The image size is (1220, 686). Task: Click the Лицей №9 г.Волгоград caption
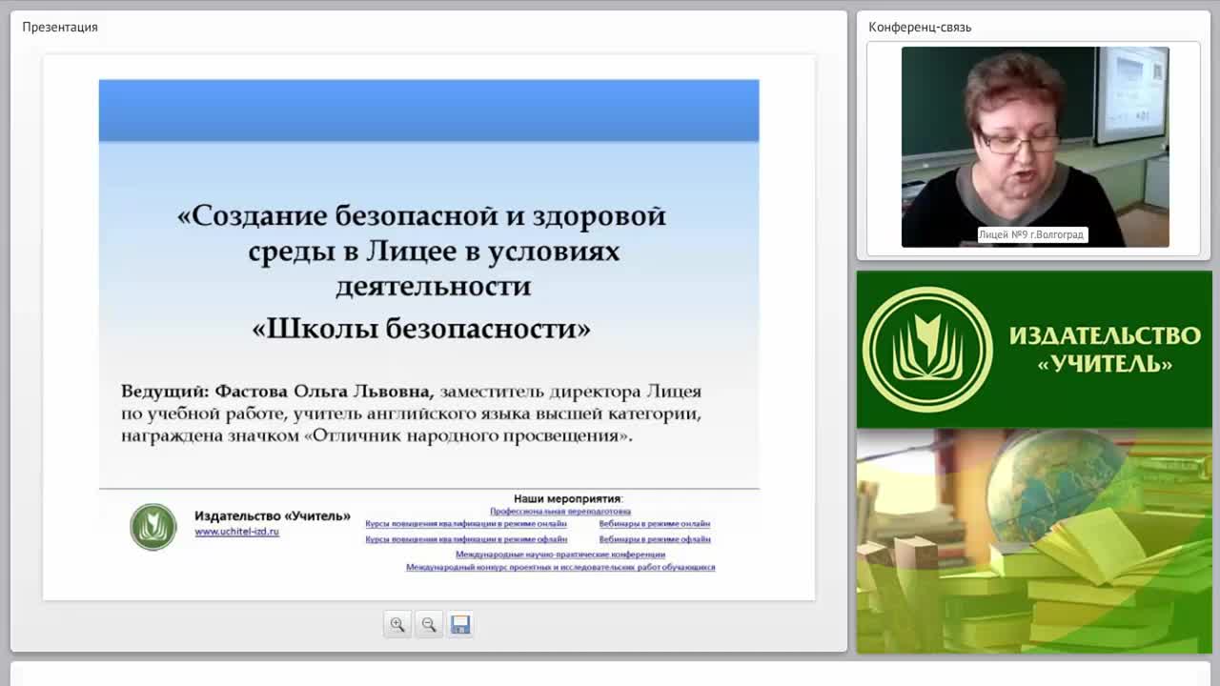click(x=1032, y=234)
